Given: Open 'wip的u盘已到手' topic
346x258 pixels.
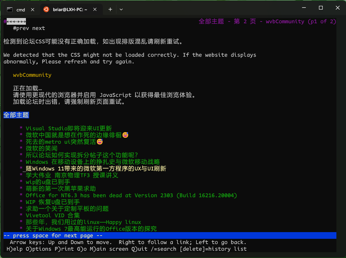Looking at the screenshot, I should point(48,182).
